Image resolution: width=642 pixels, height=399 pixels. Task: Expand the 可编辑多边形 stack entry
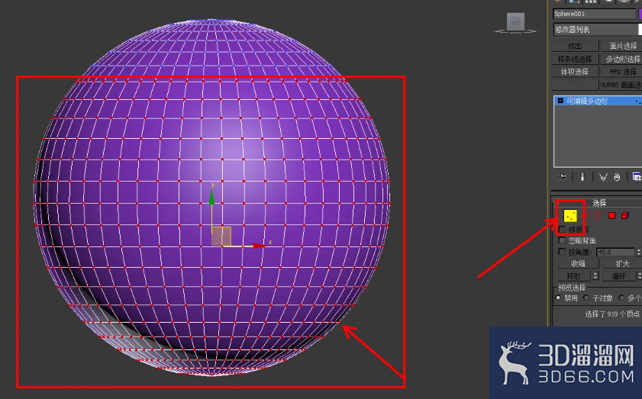click(x=560, y=101)
